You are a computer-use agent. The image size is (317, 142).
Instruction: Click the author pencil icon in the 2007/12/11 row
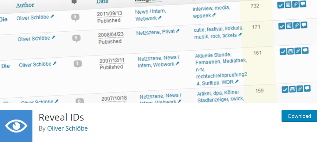click(x=55, y=63)
